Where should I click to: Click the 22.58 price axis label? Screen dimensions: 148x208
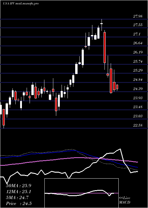(138, 125)
